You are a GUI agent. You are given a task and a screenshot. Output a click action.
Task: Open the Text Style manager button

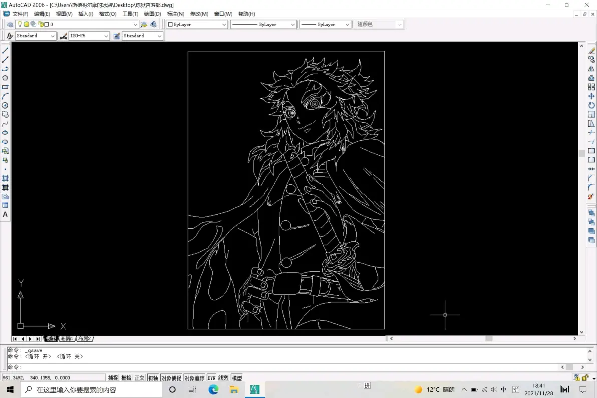[10, 36]
